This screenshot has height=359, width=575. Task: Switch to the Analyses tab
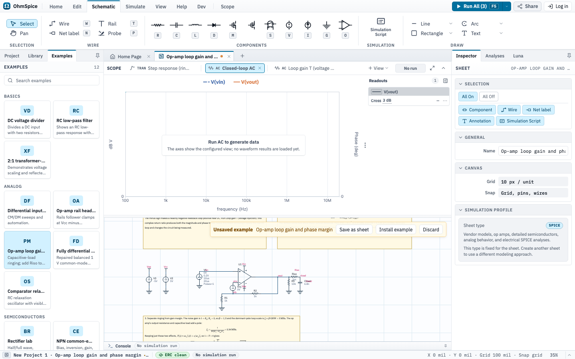coord(495,56)
